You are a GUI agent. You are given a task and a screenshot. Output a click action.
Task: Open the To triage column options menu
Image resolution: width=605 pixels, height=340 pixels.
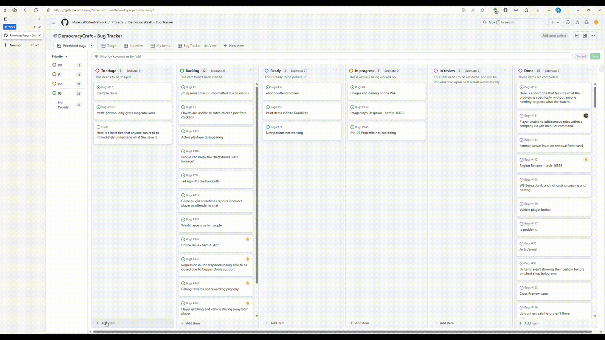click(166, 70)
